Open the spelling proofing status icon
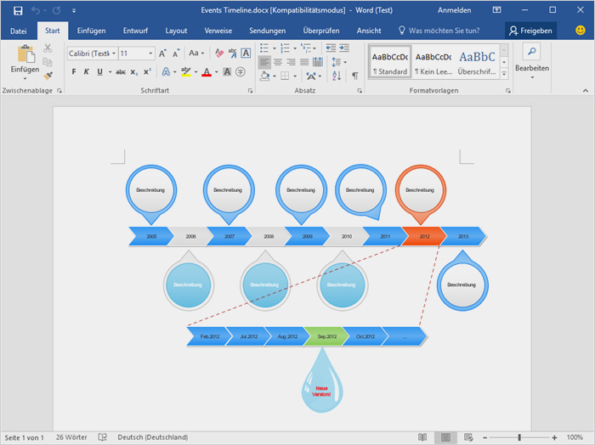The width and height of the screenshot is (595, 445). point(102,437)
